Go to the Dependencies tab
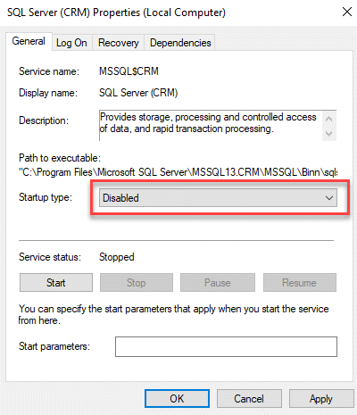 tap(180, 43)
